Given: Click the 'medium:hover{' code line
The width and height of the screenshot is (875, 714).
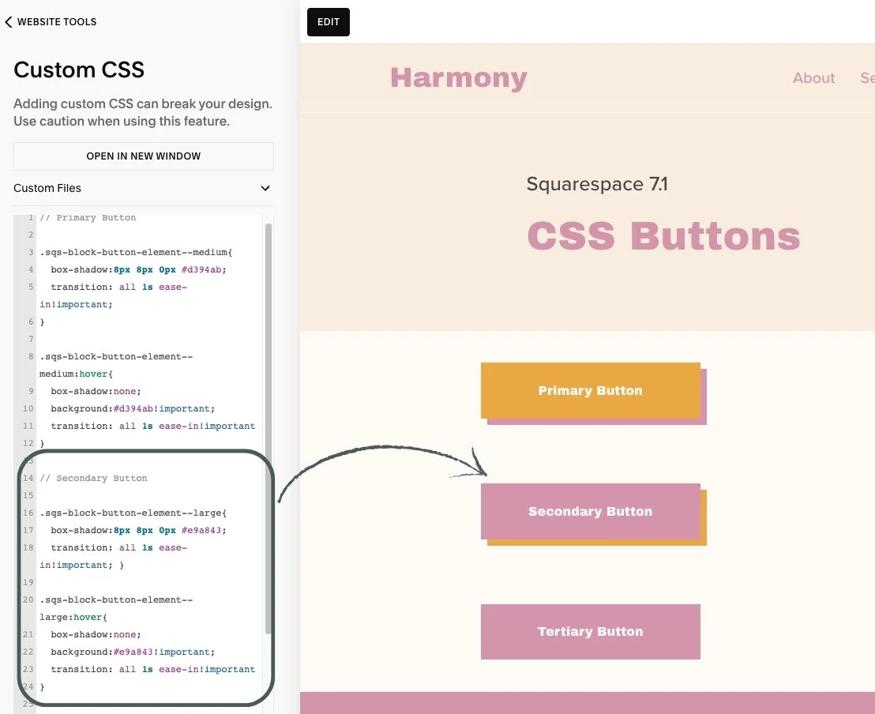Looking at the screenshot, I should tap(76, 374).
